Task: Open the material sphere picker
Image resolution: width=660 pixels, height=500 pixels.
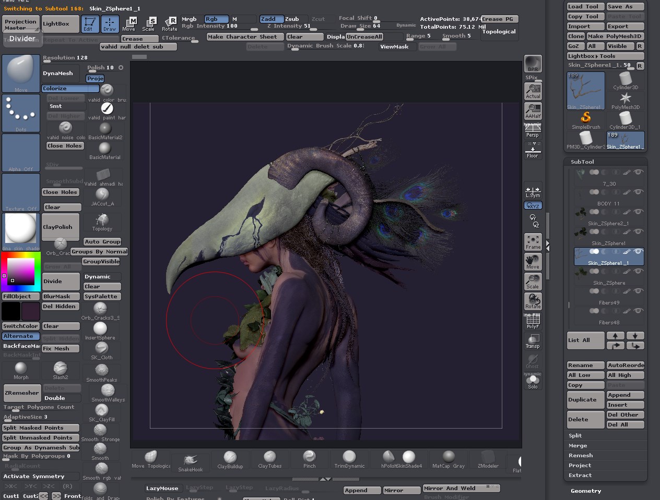Action: [21, 232]
